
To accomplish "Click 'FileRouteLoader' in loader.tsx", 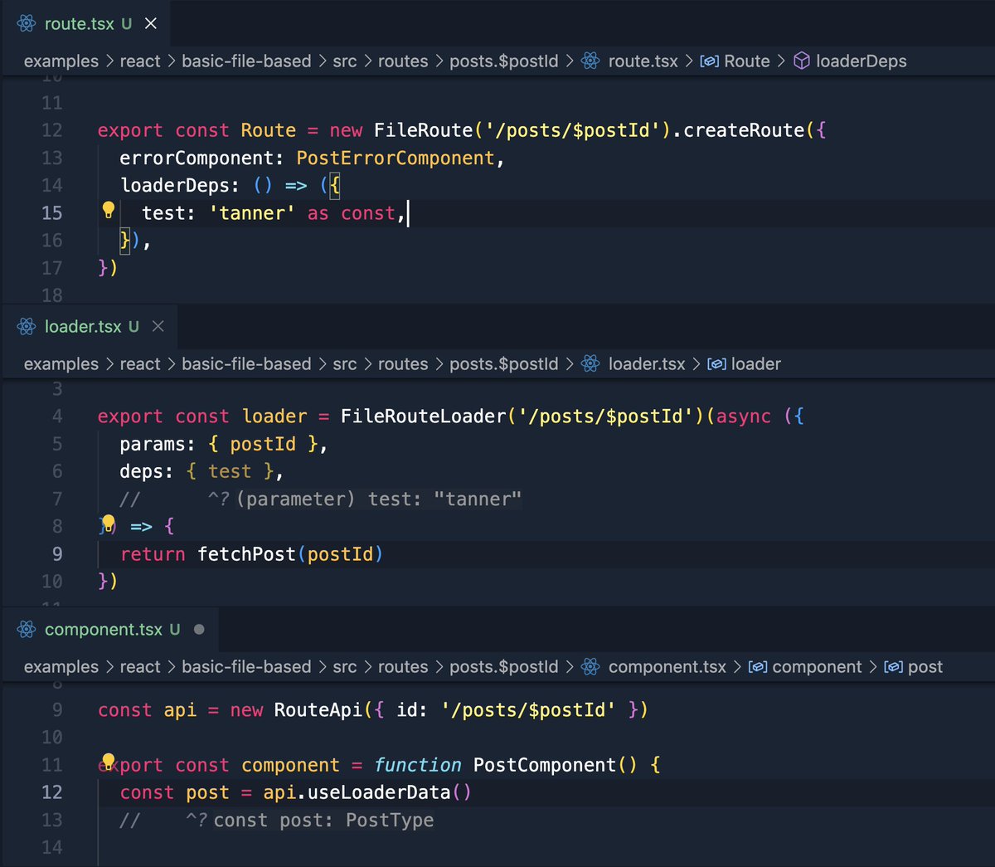I will 423,416.
